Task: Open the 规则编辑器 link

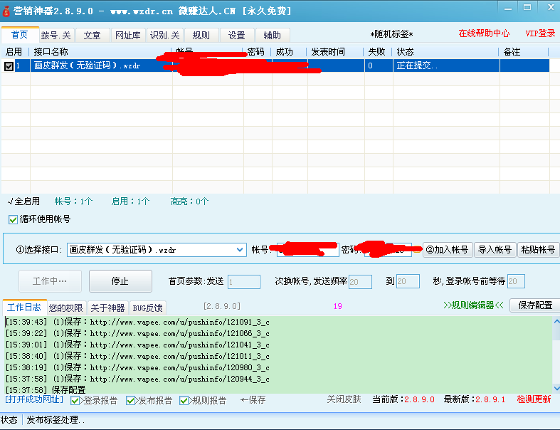Action: (x=472, y=305)
